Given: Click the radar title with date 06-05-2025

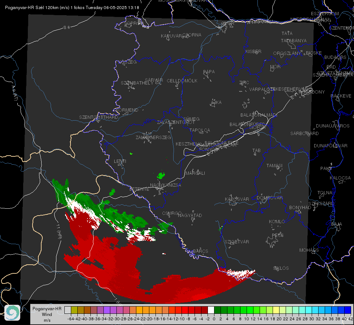Looking at the screenshot, I should (x=72, y=8).
